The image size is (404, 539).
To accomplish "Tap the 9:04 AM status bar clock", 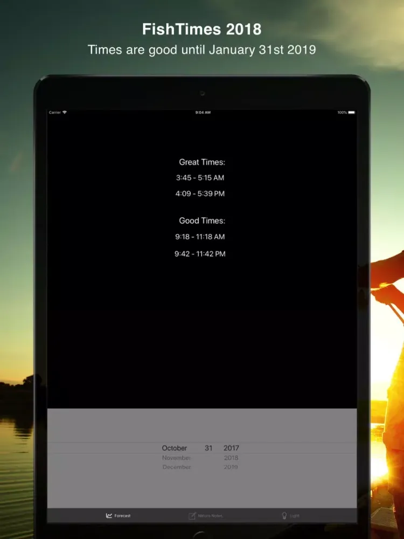I will 203,113.
